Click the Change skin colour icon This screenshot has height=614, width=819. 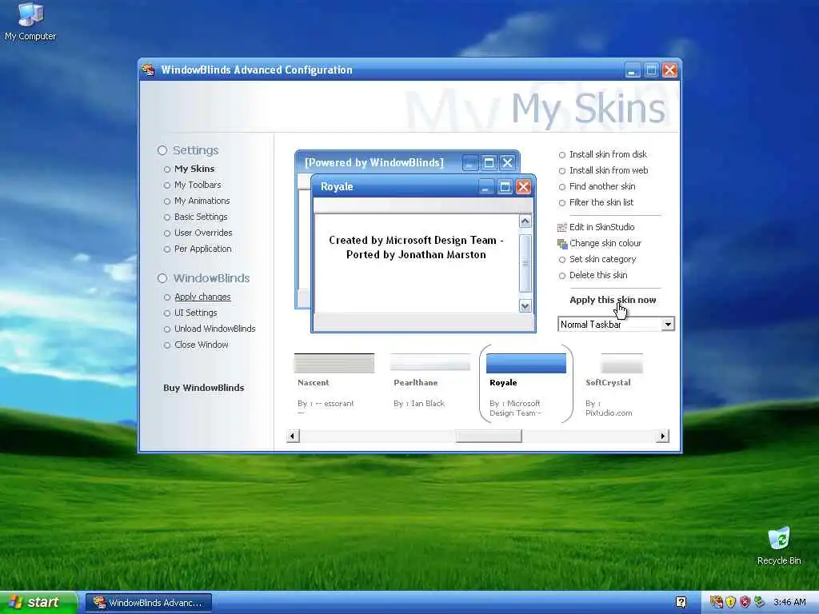point(562,243)
